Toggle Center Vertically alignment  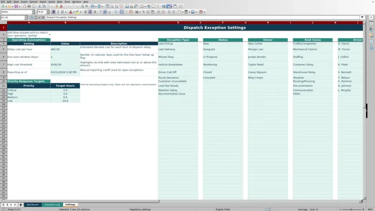click(x=105, y=12)
